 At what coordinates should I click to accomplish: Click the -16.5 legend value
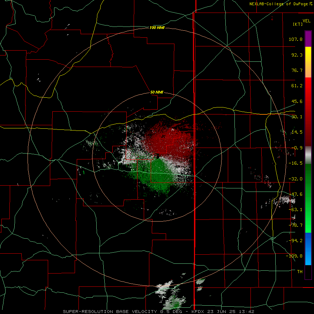coord(296,163)
